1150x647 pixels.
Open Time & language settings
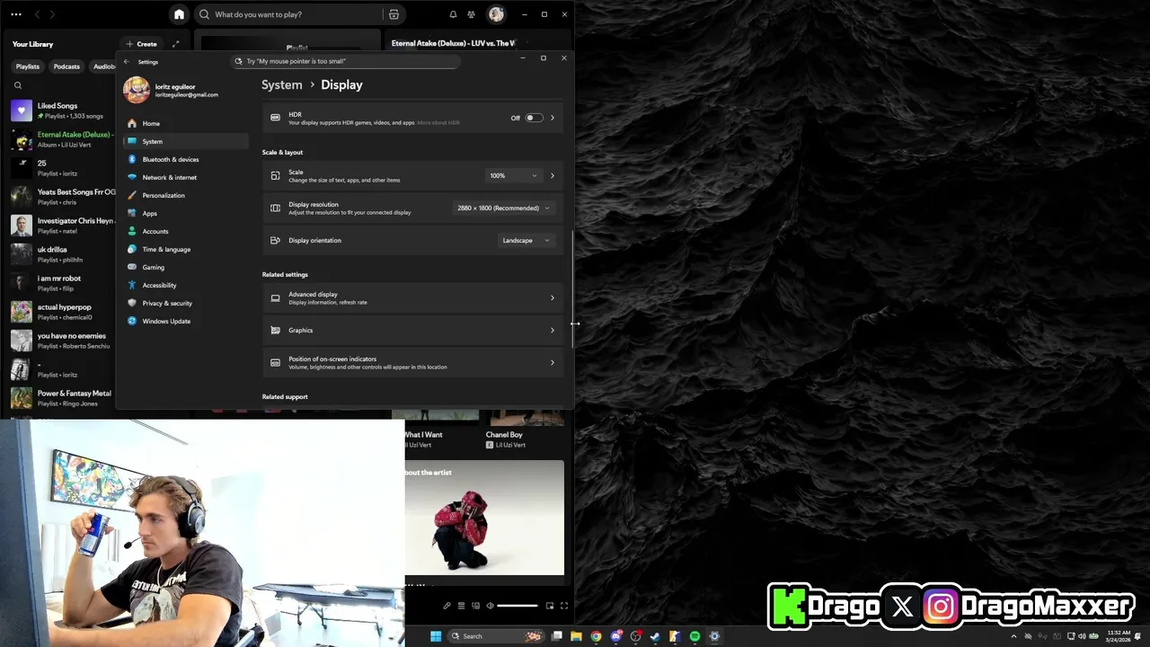point(186,249)
